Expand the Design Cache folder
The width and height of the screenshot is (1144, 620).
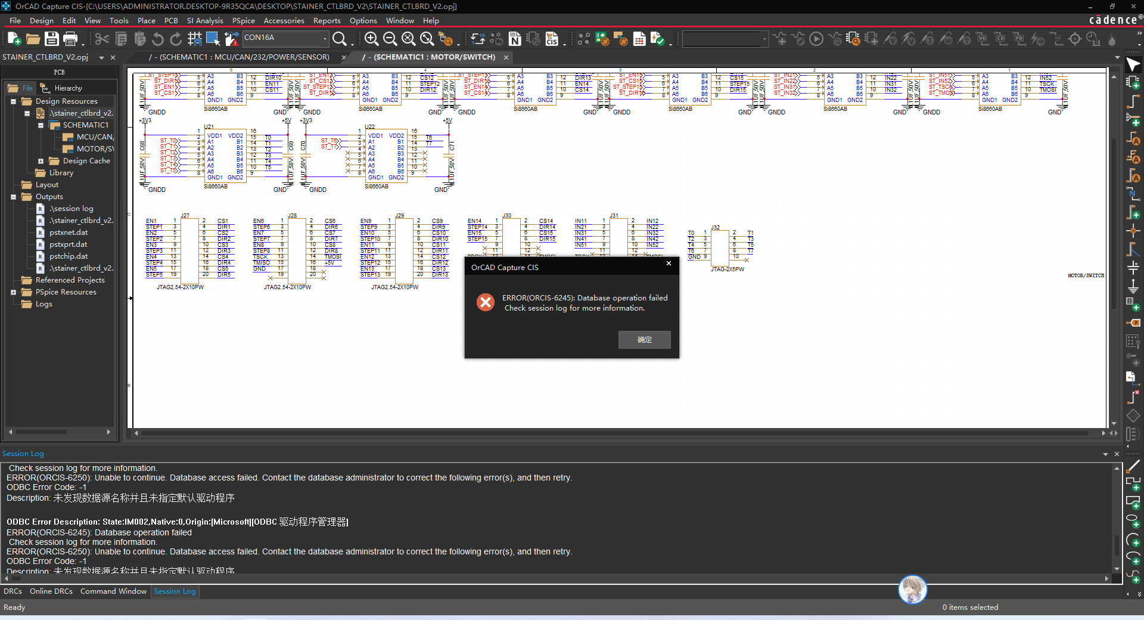coord(41,161)
